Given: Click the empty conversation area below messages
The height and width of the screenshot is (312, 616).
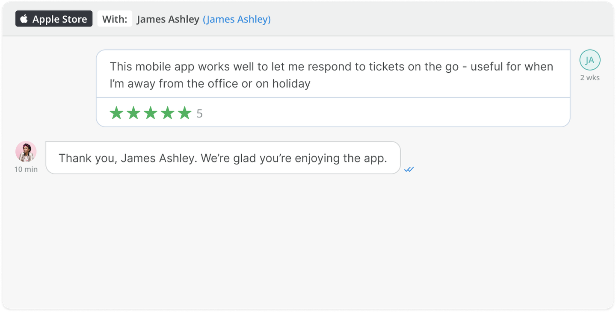Looking at the screenshot, I should coord(308,241).
